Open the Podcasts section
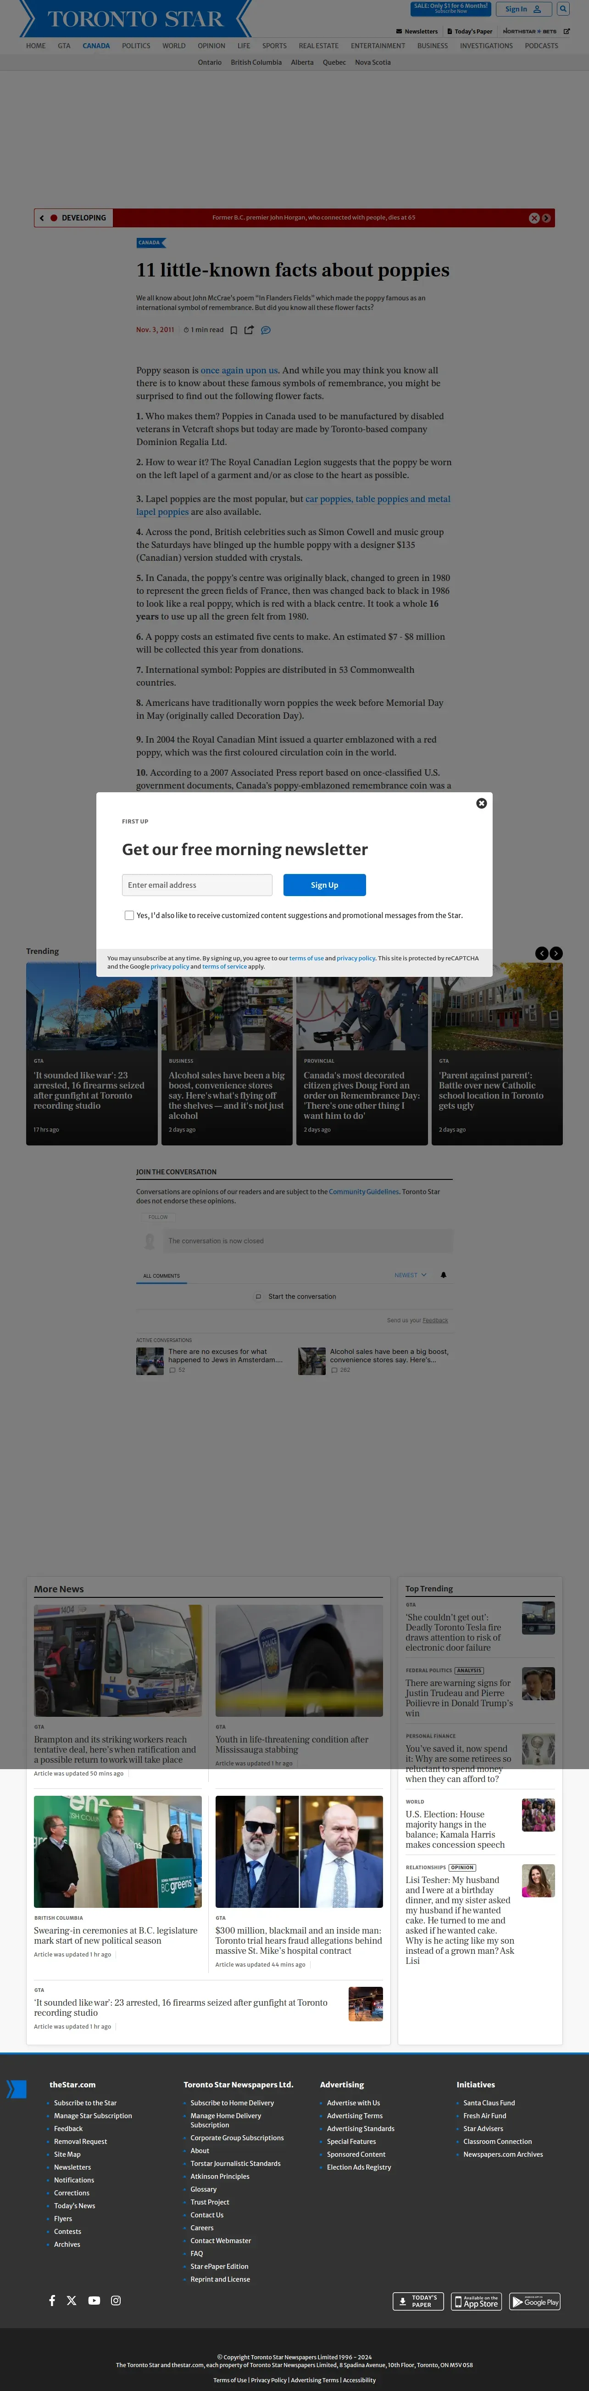The height and width of the screenshot is (2391, 589). tap(542, 45)
